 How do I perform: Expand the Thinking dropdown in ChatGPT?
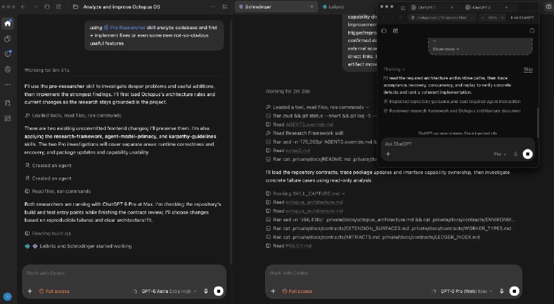(394, 69)
